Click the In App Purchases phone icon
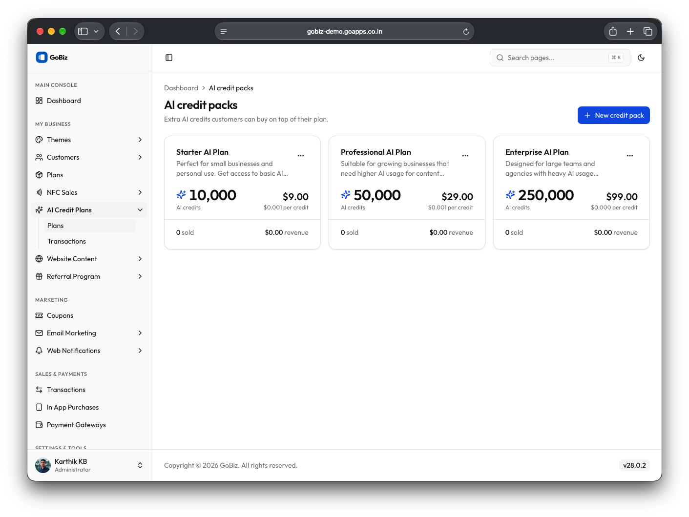689x517 pixels. point(39,407)
